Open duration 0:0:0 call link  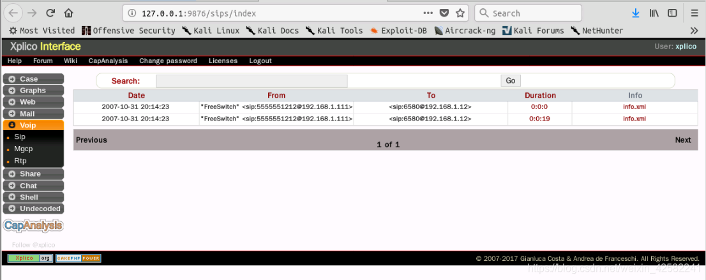tap(539, 107)
